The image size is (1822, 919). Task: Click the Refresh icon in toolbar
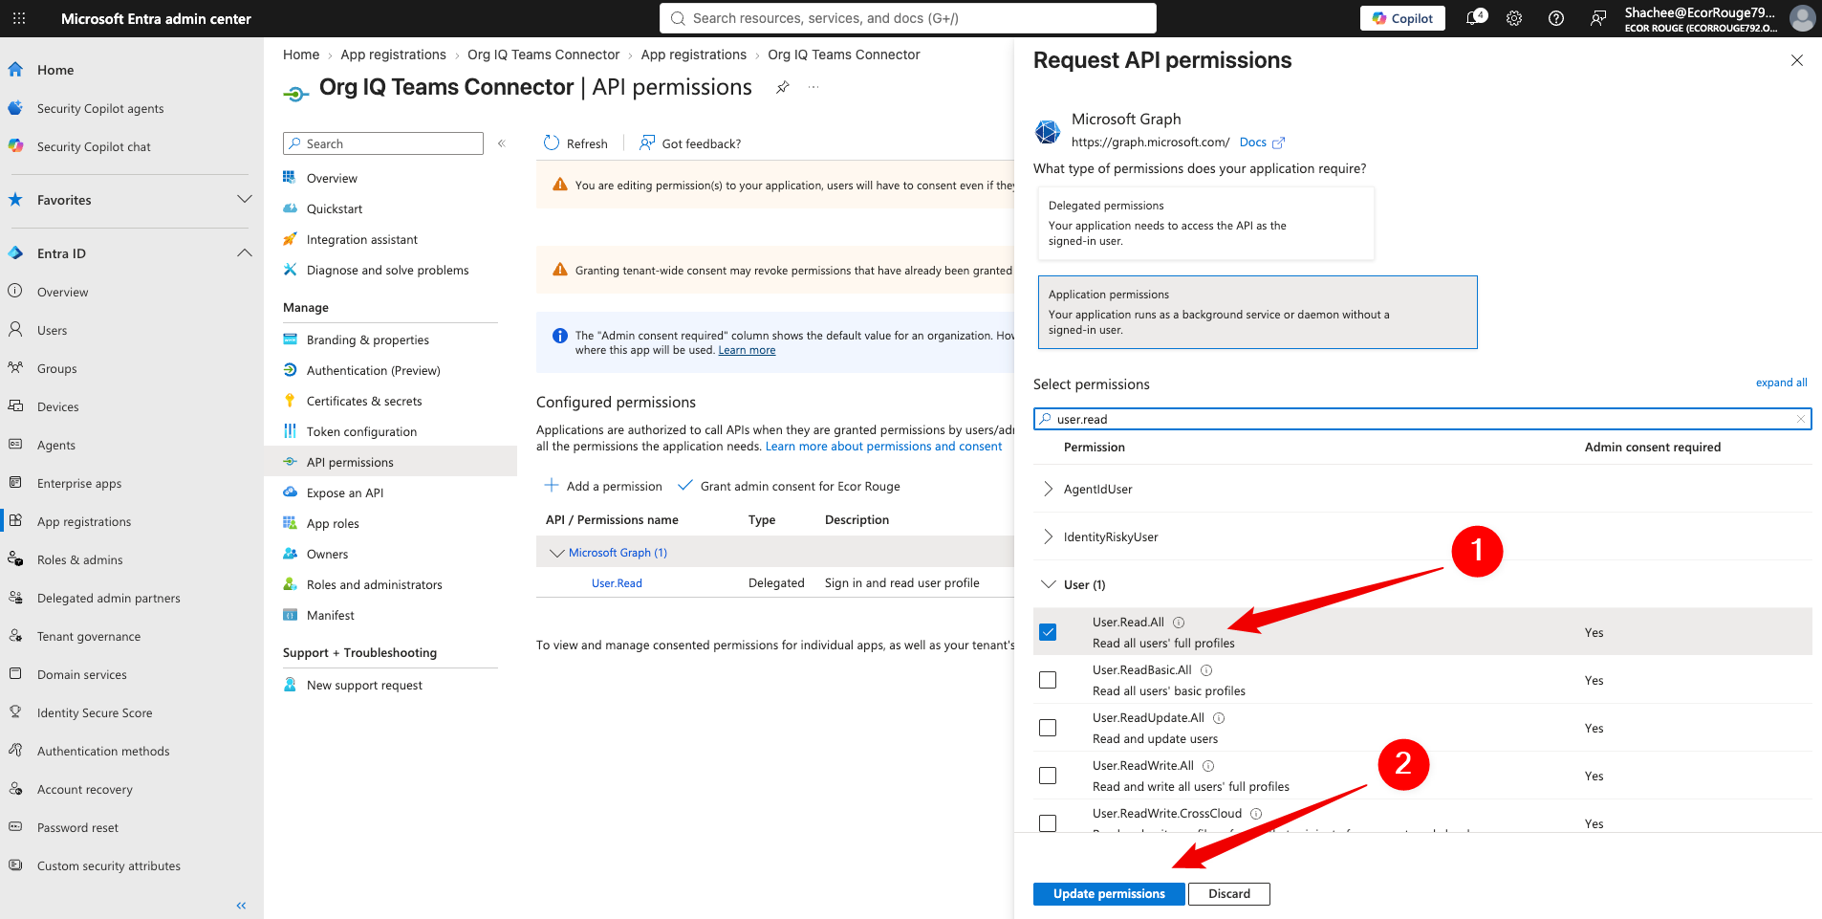point(552,143)
